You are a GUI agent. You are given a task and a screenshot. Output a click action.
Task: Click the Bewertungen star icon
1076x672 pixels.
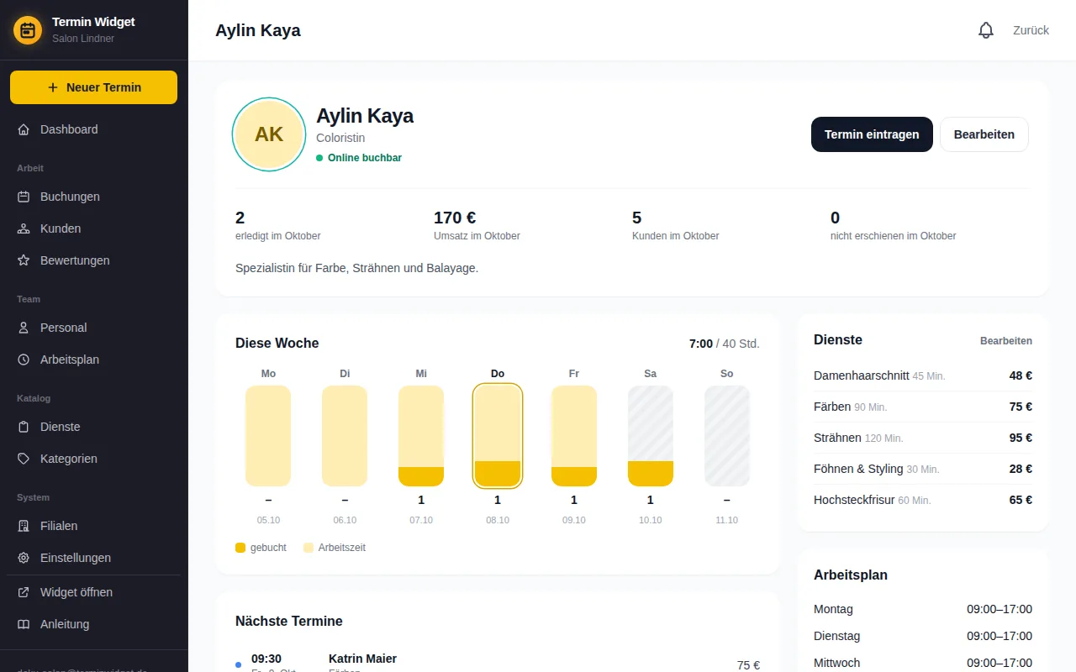click(x=24, y=260)
